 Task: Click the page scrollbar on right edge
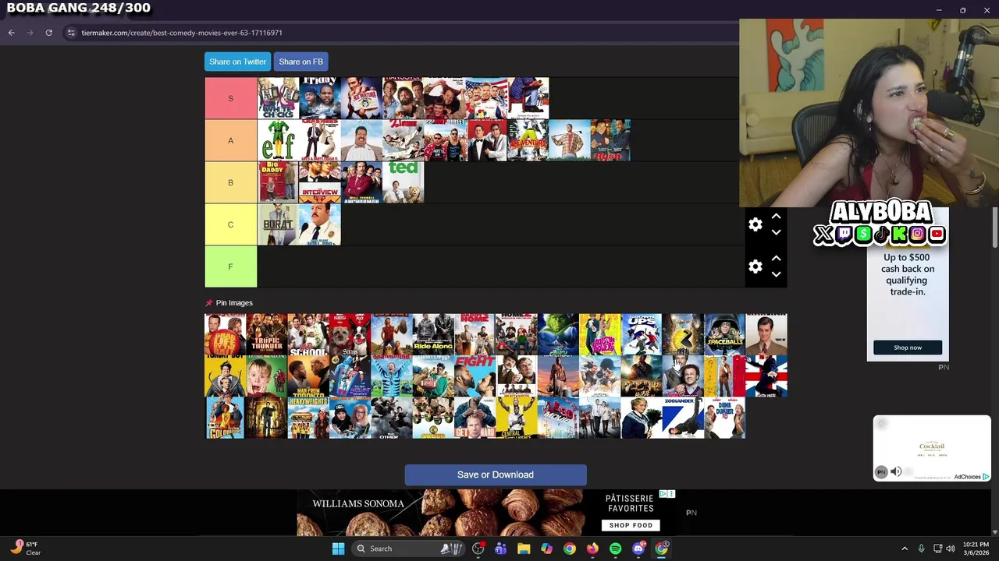(995, 228)
